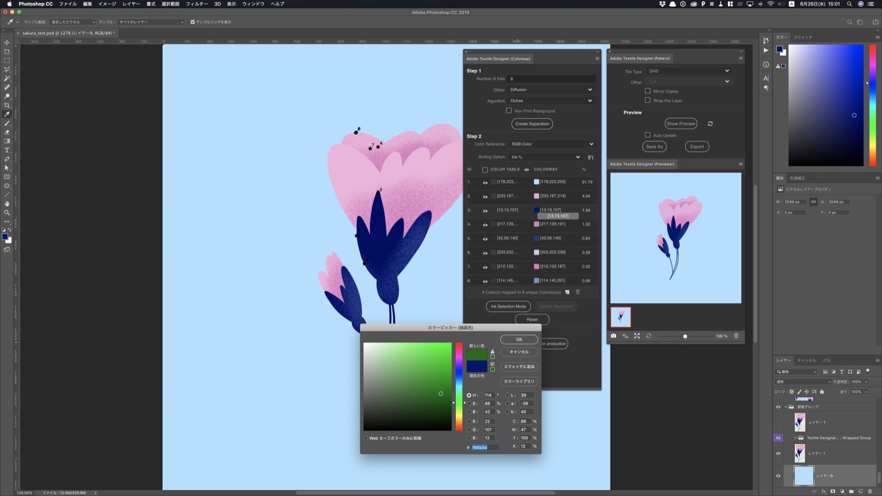Image resolution: width=882 pixels, height=496 pixels.
Task: Switch to the パス tab
Action: pyautogui.click(x=826, y=360)
